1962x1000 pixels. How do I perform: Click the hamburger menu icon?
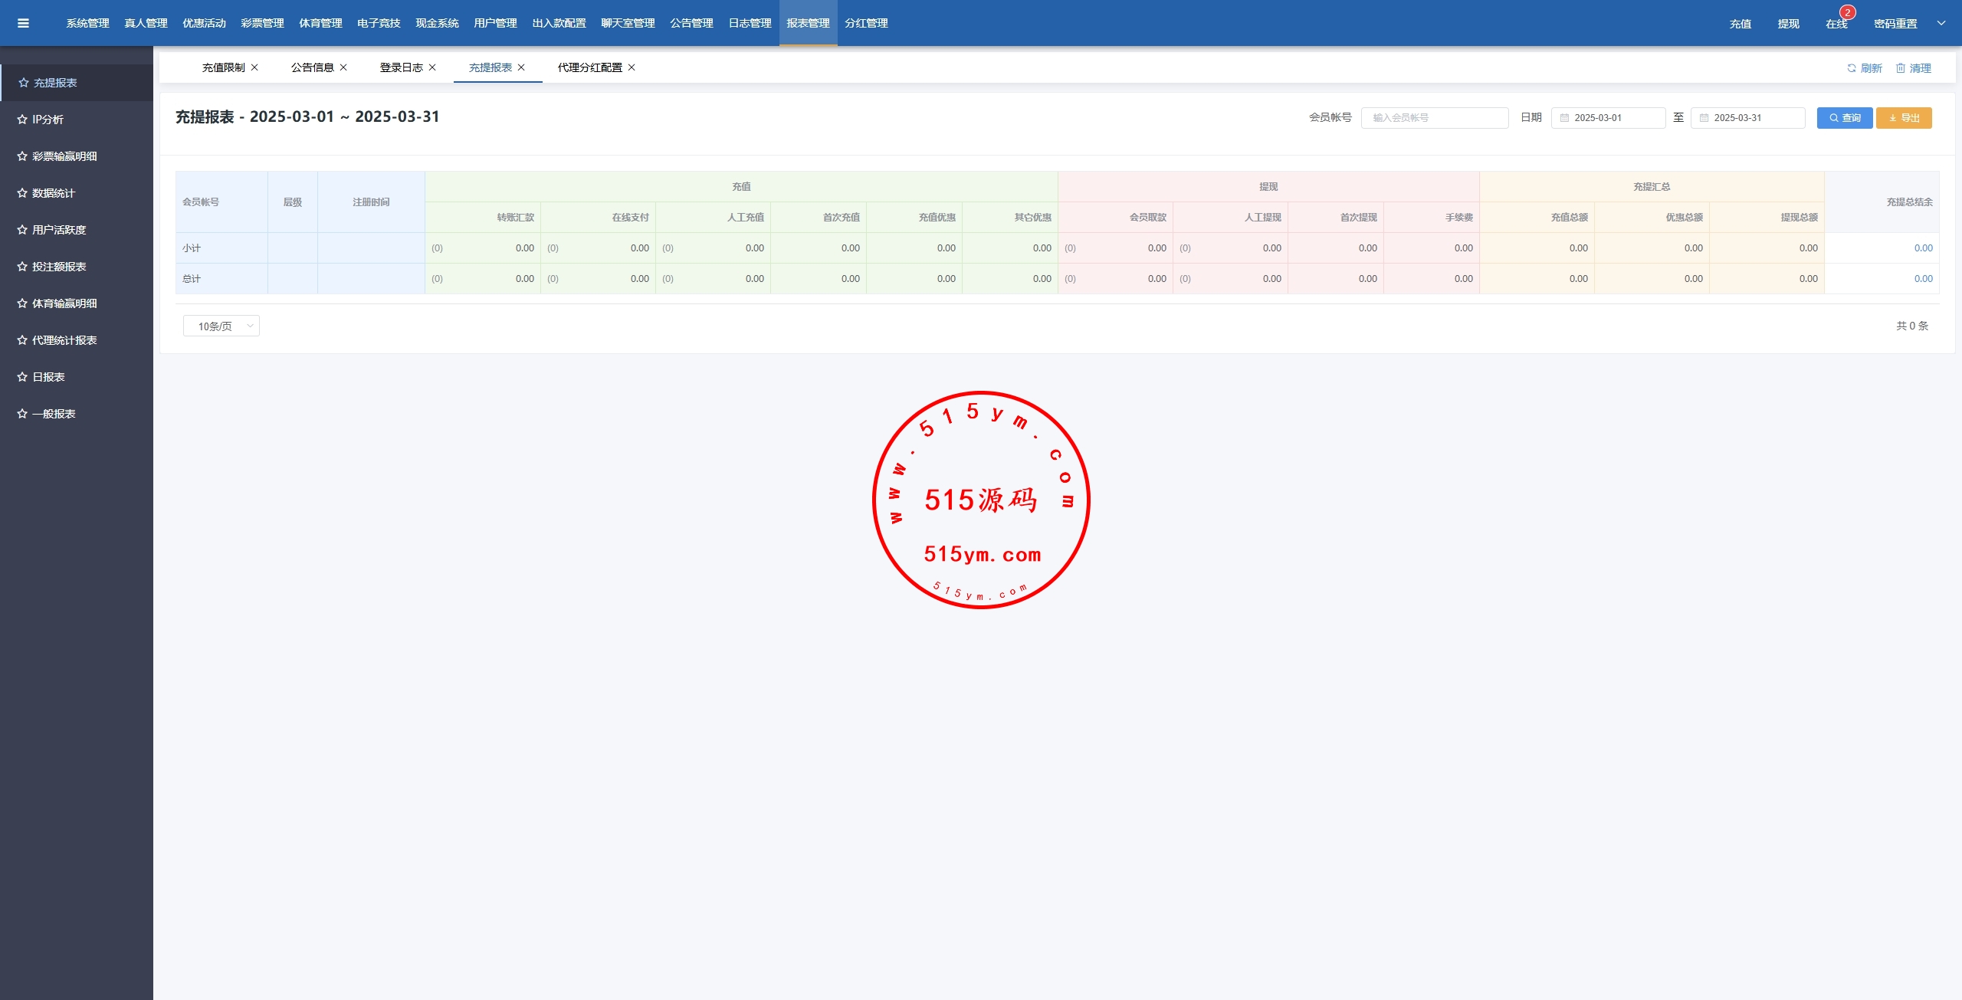point(23,23)
